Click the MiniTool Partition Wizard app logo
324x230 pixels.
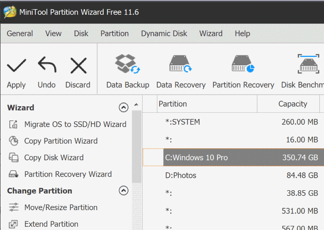(10, 12)
